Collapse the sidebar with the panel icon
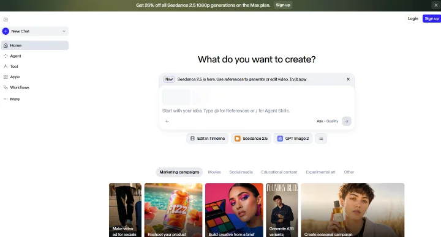This screenshot has height=237, width=441. coord(6,20)
